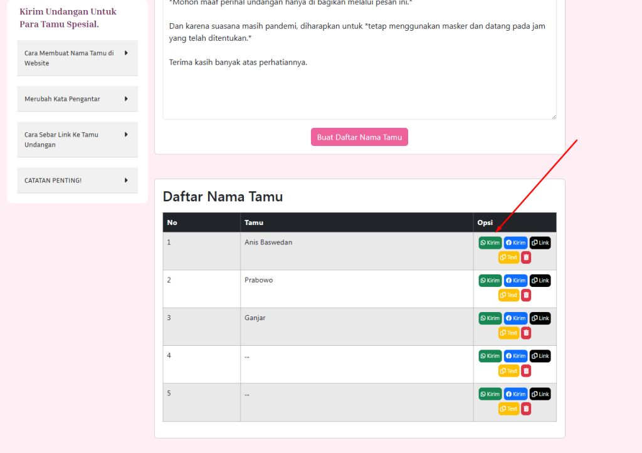Expand Cara Sebar Link Ke Tamu Undangan
Image resolution: width=642 pixels, height=453 pixels.
click(x=77, y=139)
